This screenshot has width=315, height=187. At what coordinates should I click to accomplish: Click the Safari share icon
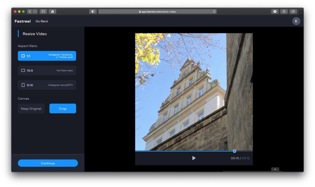point(284,11)
